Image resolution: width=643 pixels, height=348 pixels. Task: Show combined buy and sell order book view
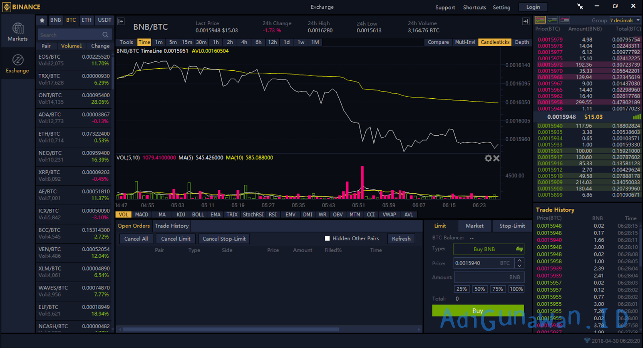click(x=540, y=20)
